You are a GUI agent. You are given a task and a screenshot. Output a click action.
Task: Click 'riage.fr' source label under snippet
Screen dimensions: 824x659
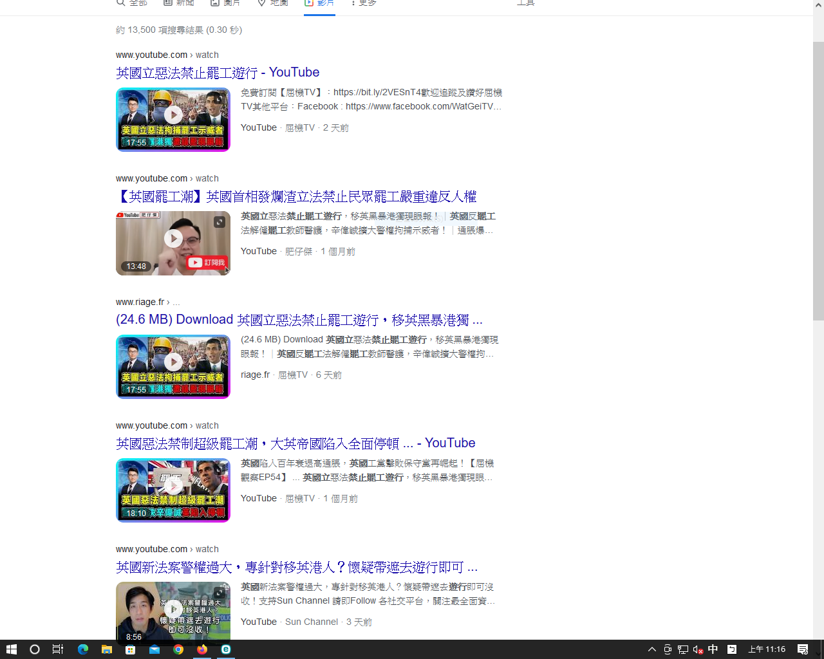tap(255, 375)
